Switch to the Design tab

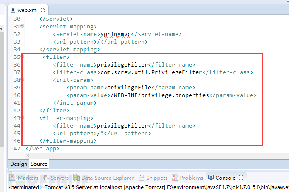click(19, 164)
